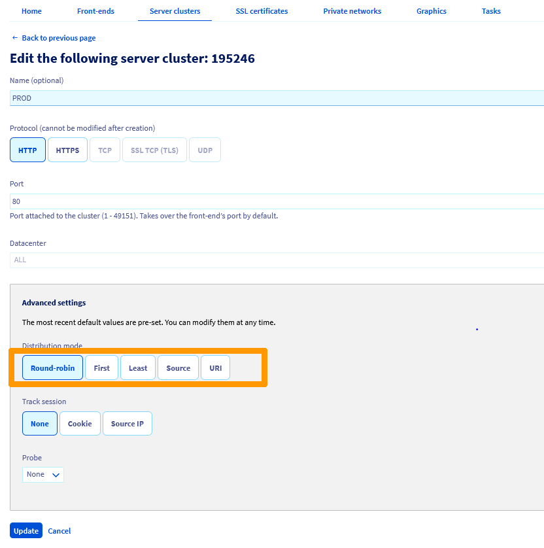Image resolution: width=544 pixels, height=548 pixels.
Task: Select Source IP session tracking
Action: pyautogui.click(x=127, y=424)
